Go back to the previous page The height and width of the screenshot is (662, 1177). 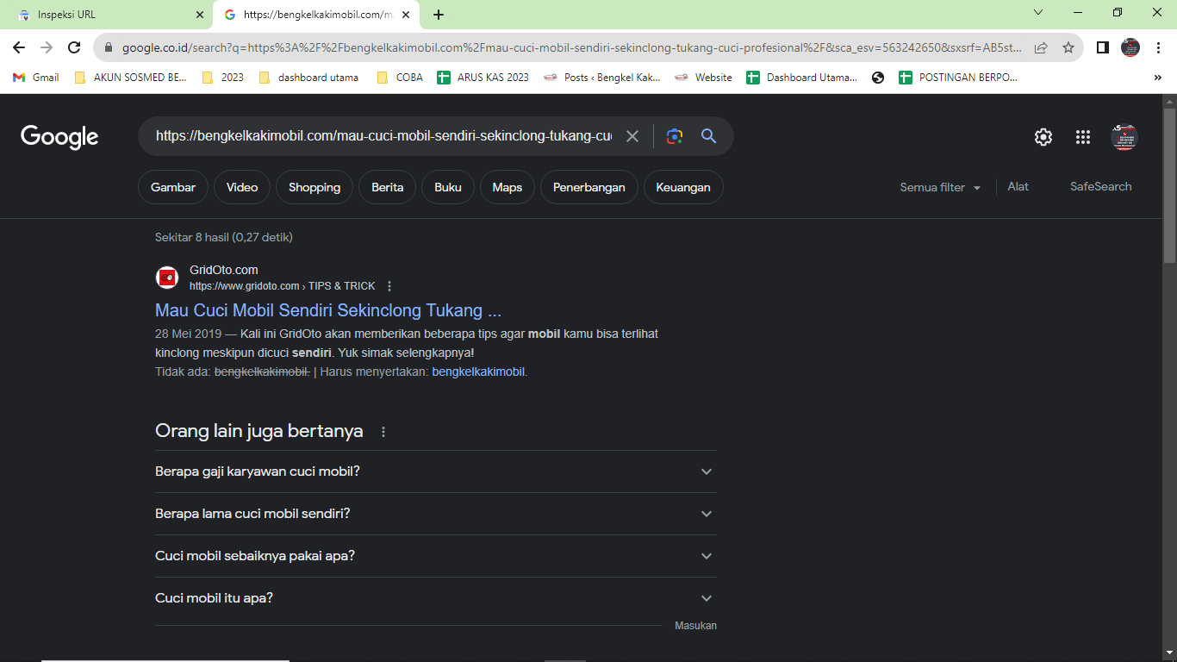point(19,48)
